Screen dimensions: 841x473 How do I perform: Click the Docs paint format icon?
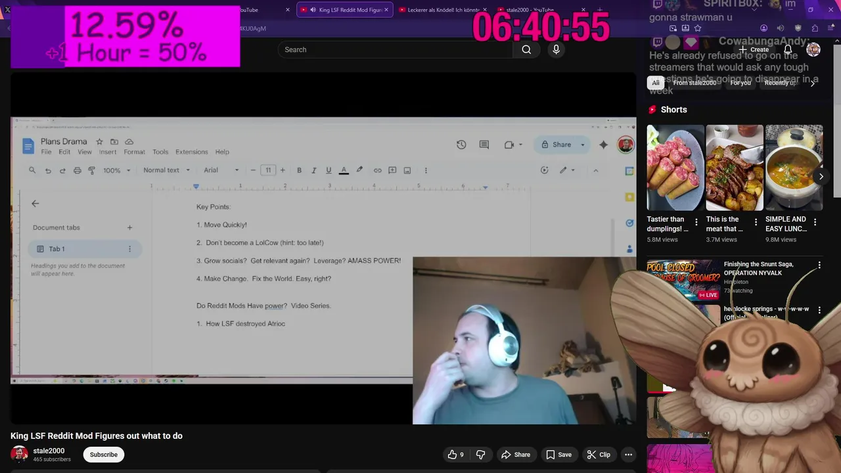92,170
